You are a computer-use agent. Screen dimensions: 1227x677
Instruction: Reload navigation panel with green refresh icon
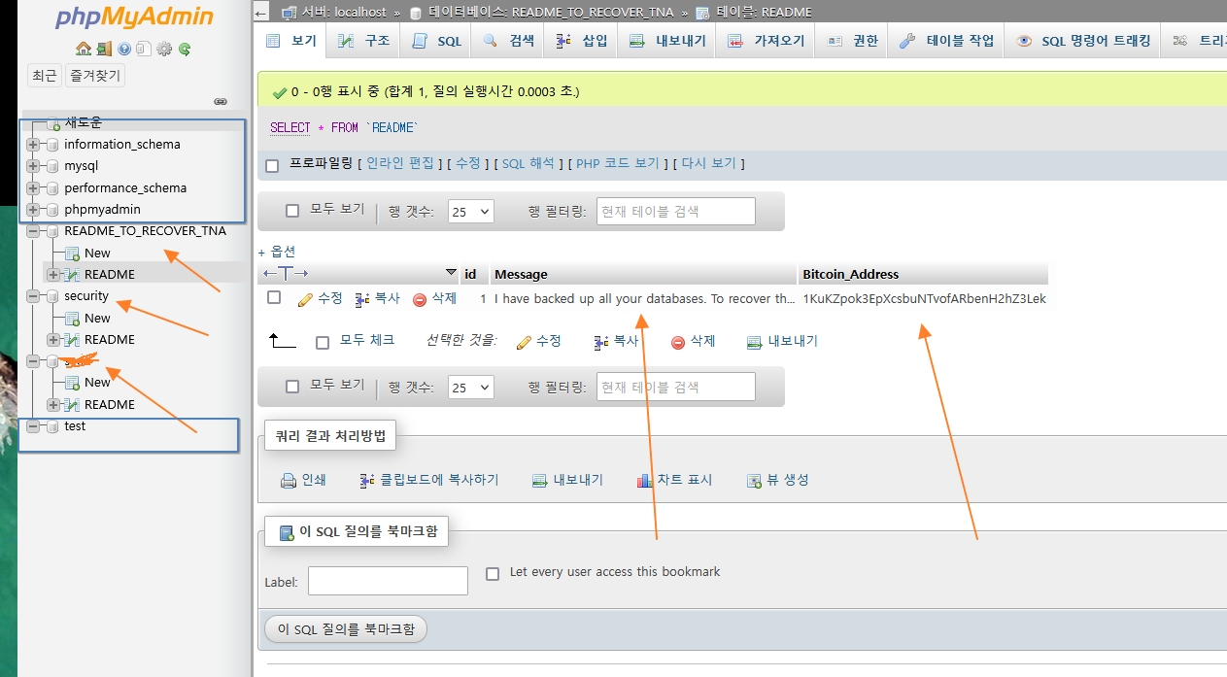(185, 49)
